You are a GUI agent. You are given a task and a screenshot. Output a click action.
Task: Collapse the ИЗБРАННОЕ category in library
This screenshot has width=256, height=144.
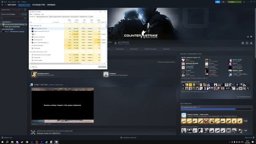tap(1, 22)
